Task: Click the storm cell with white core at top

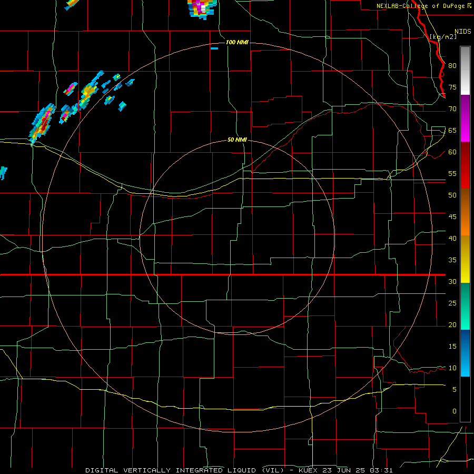Action: 203,9
